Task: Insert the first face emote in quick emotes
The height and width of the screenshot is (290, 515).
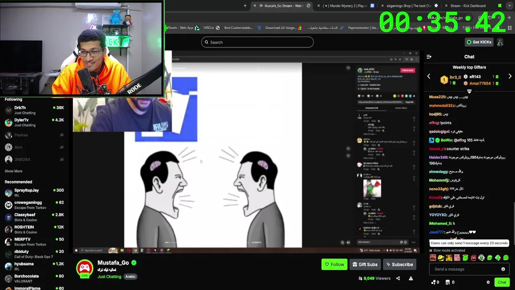Action: click(433, 258)
